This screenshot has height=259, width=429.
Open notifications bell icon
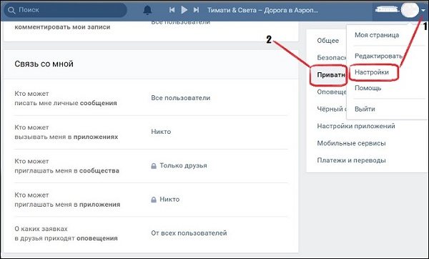click(147, 10)
